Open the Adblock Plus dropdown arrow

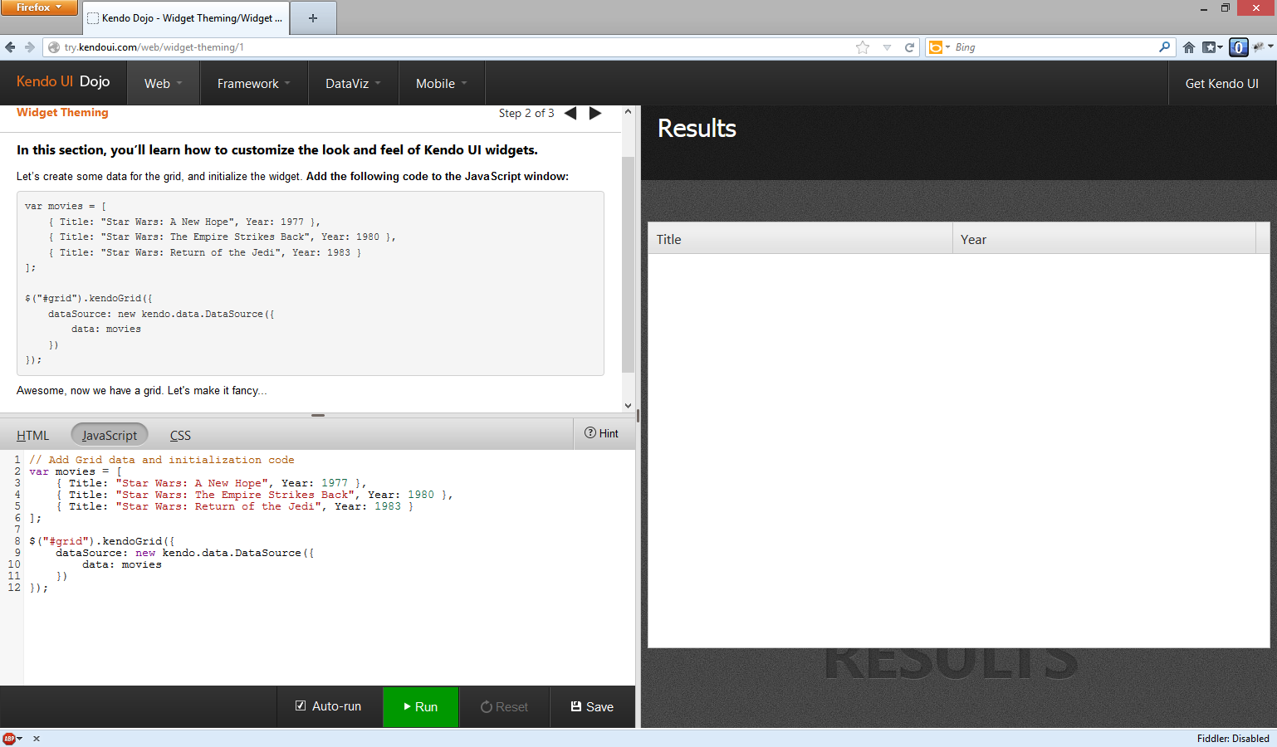point(19,739)
